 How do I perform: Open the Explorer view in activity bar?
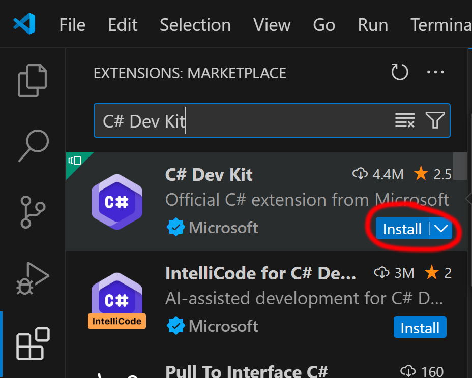tap(33, 80)
